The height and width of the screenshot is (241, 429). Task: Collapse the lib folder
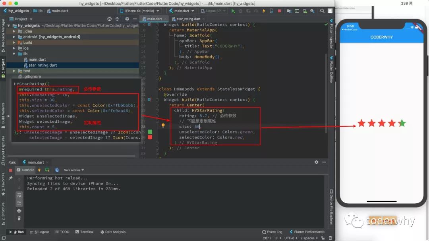click(x=14, y=54)
